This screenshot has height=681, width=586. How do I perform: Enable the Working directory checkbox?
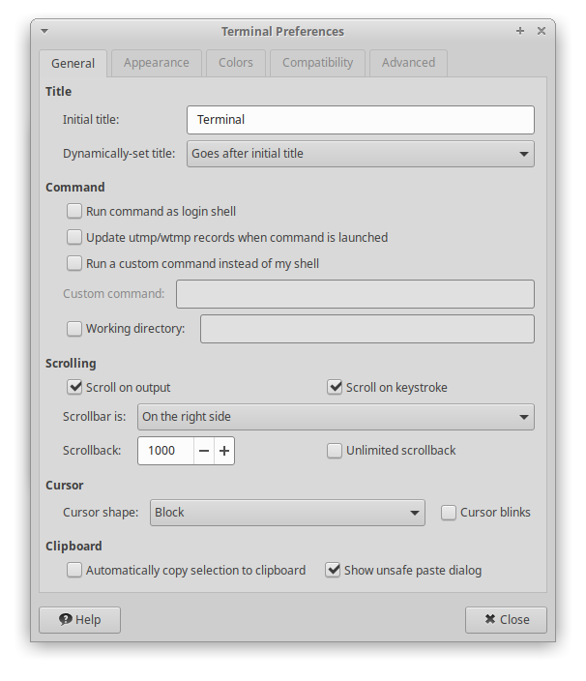pos(74,329)
